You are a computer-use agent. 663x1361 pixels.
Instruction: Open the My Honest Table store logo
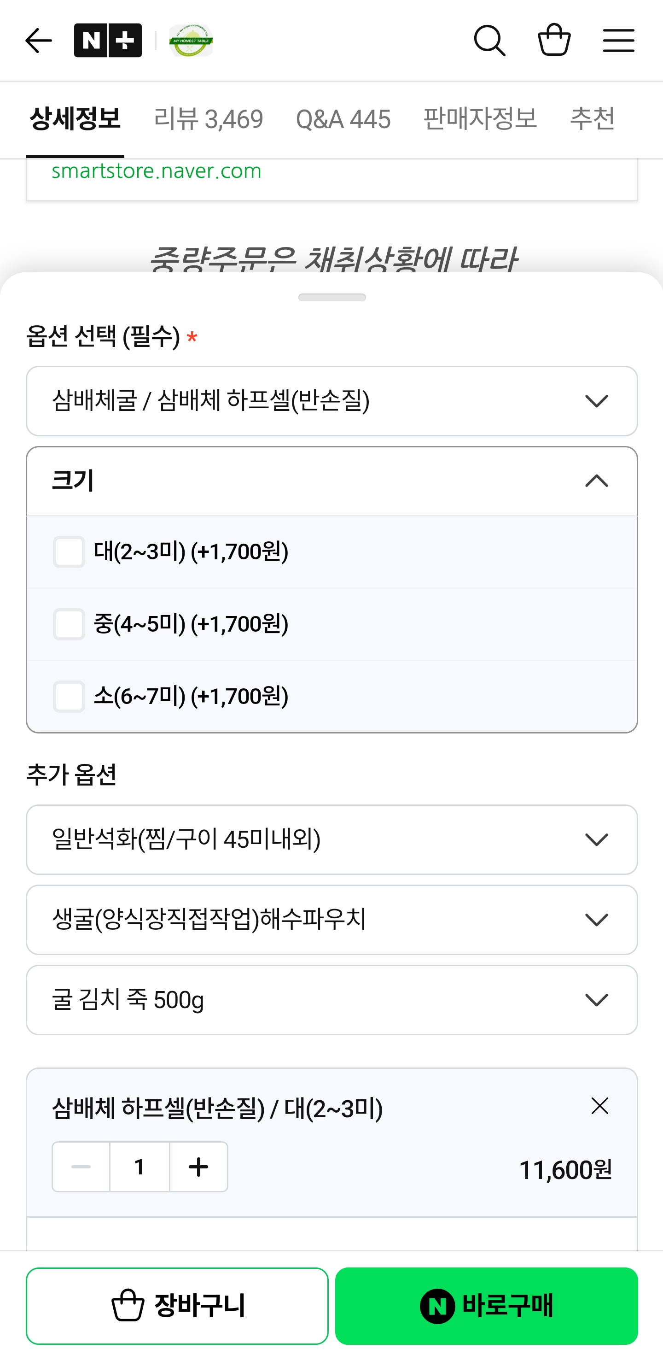click(191, 40)
